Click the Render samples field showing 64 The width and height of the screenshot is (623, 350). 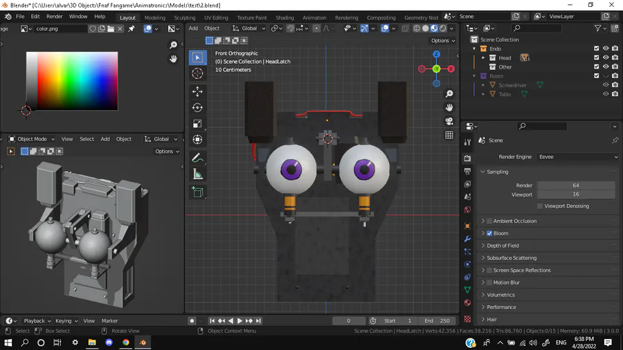575,185
